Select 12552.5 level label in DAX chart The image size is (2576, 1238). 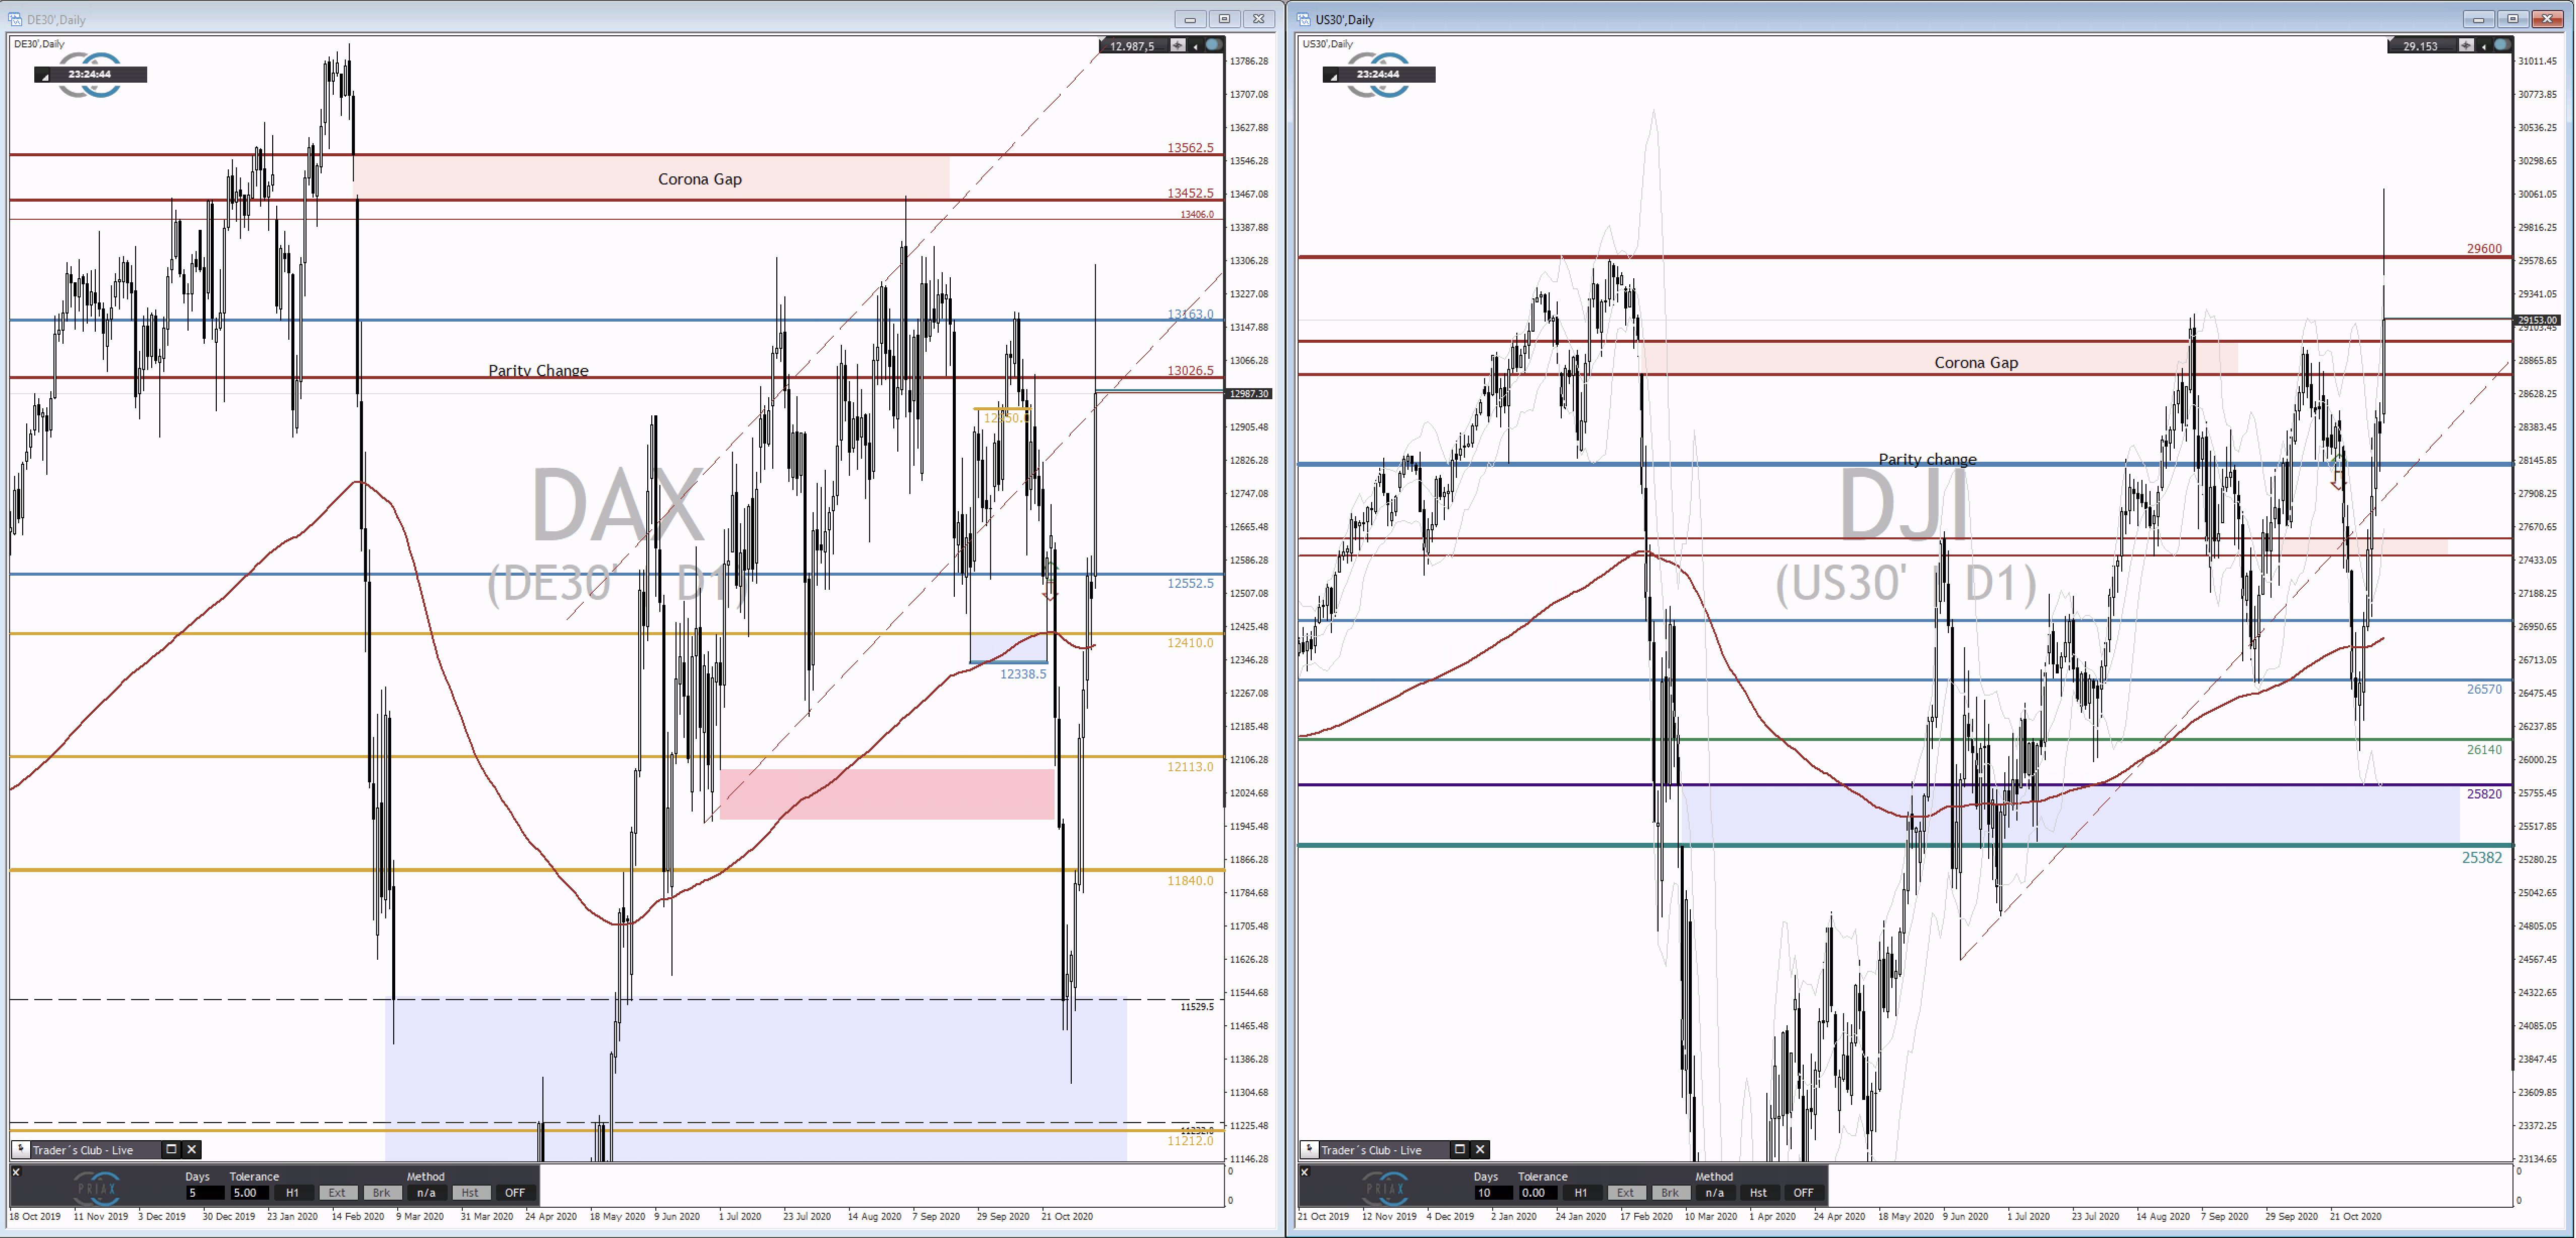[1190, 583]
